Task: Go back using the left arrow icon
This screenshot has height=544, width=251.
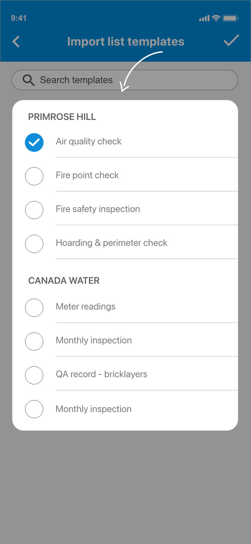Action: (x=16, y=42)
